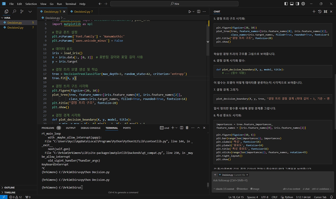Toggle the bottom panel visibility
The width and height of the screenshot is (336, 199).
click(x=292, y=4)
